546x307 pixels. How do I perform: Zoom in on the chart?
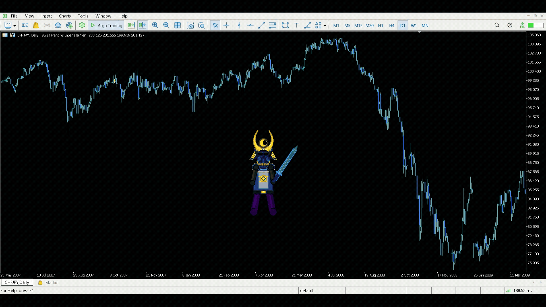[x=155, y=26]
